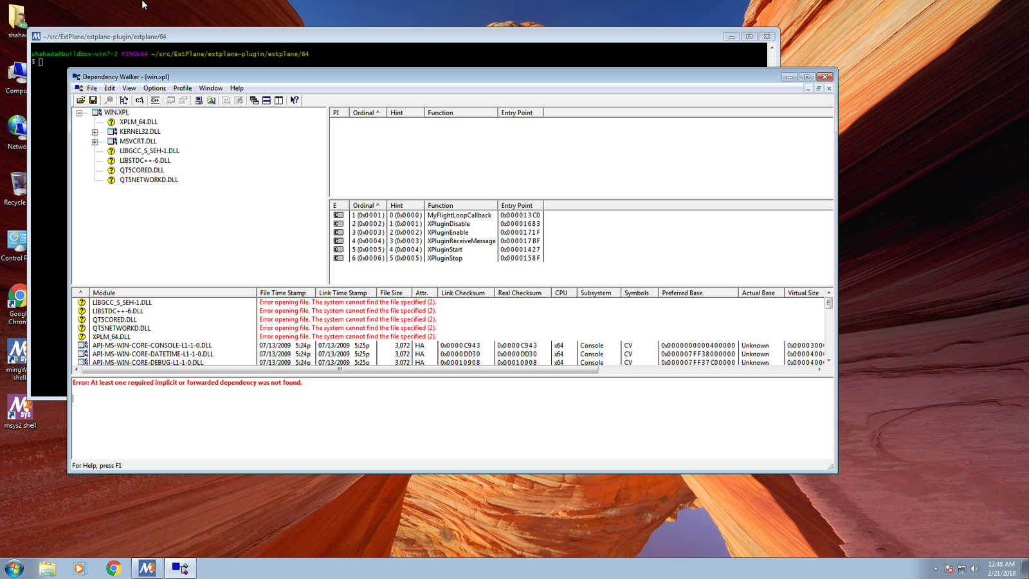Click the Stop Profiling toolbar icon
Screen dimensions: 1029x579
[x=239, y=100]
